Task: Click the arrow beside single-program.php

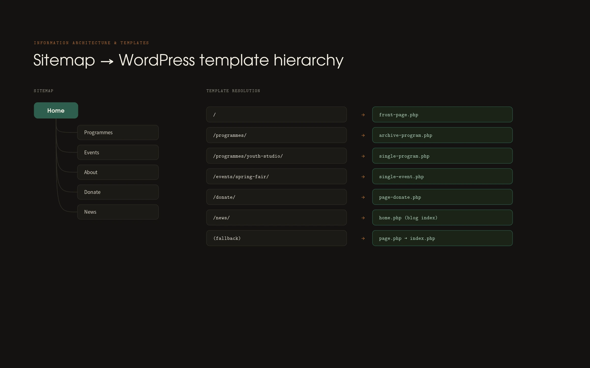Action: click(x=363, y=156)
